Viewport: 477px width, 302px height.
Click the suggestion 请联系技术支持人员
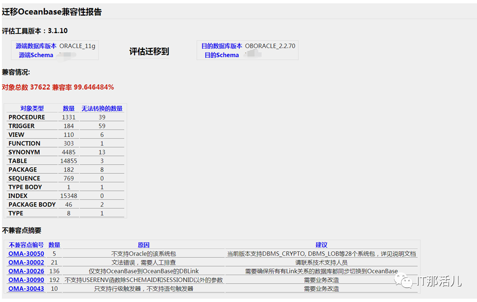[321, 262]
